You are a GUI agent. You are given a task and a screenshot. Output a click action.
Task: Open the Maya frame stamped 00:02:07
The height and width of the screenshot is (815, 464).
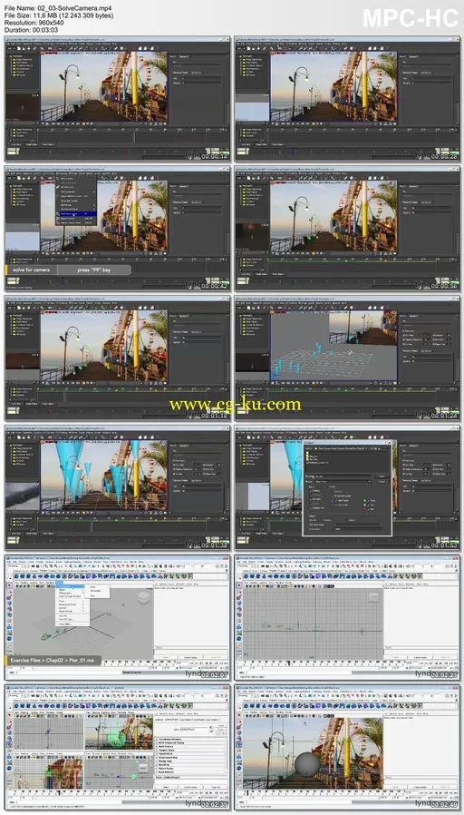click(117, 618)
